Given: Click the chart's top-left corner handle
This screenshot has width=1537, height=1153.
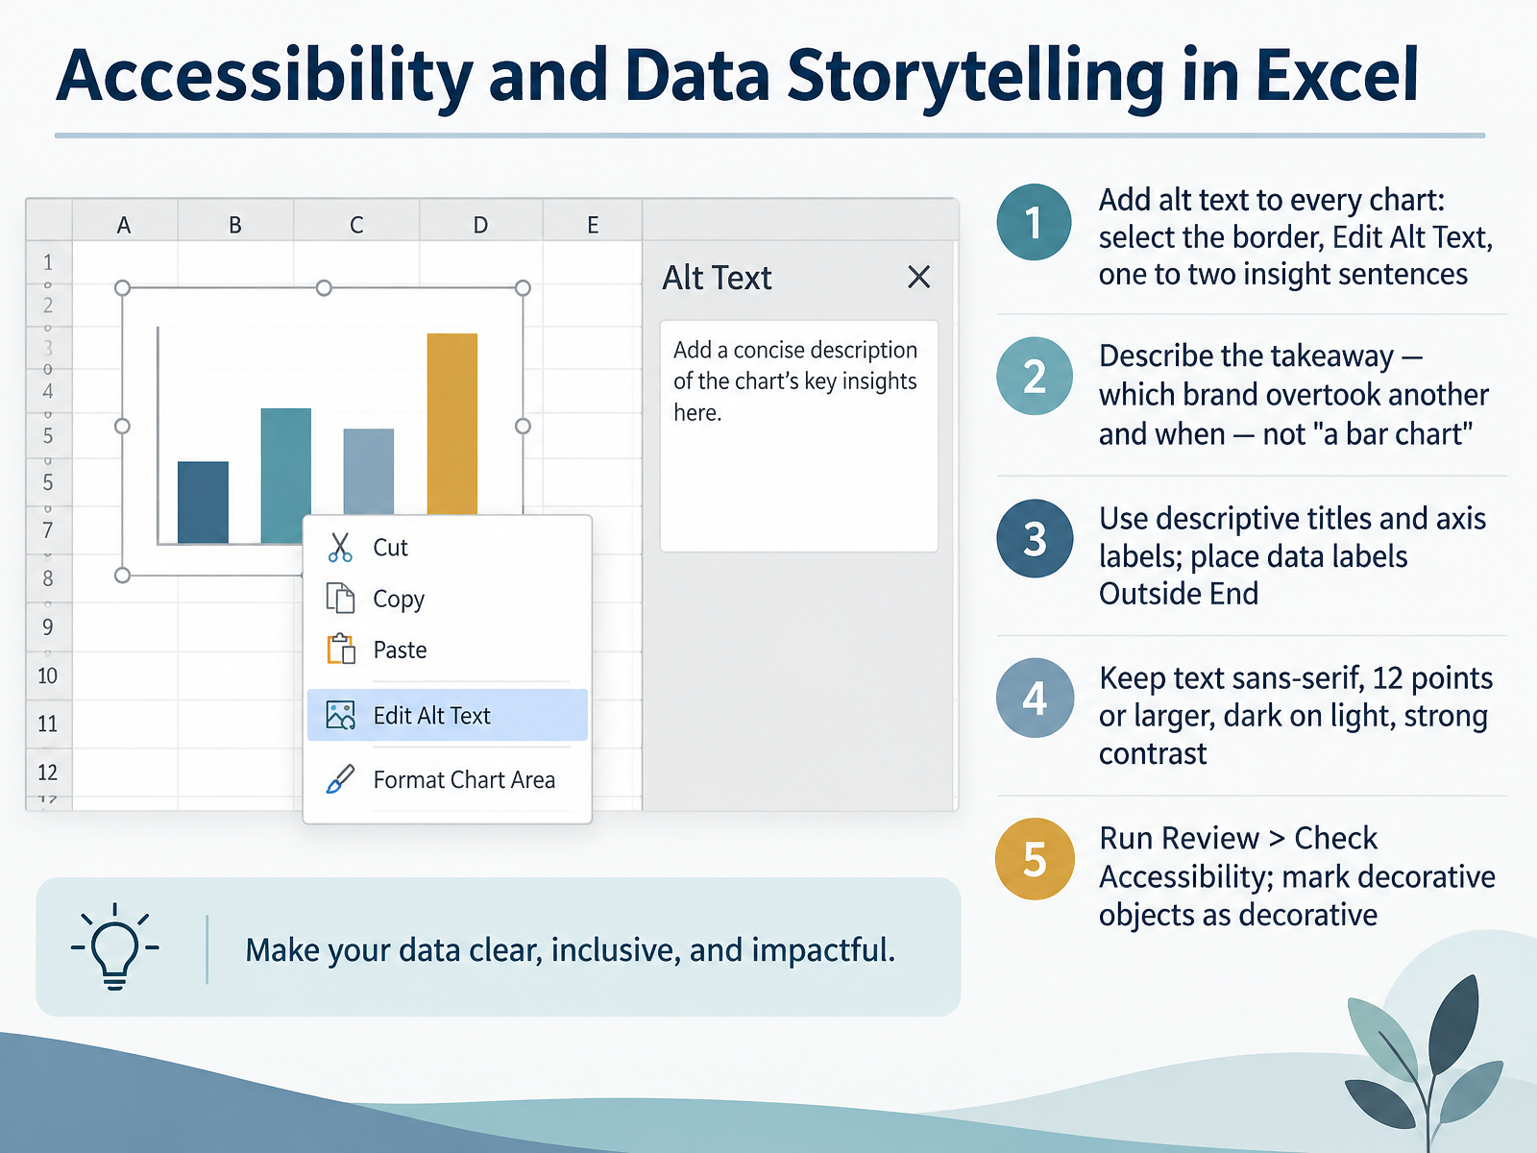Looking at the screenshot, I should click(x=122, y=288).
